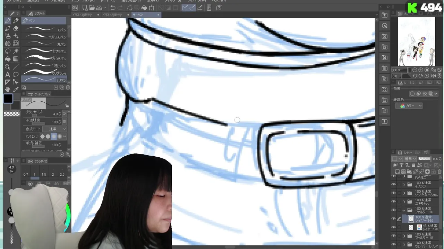Delete sub tool with trash icon
The height and width of the screenshot is (249, 444).
(68, 87)
